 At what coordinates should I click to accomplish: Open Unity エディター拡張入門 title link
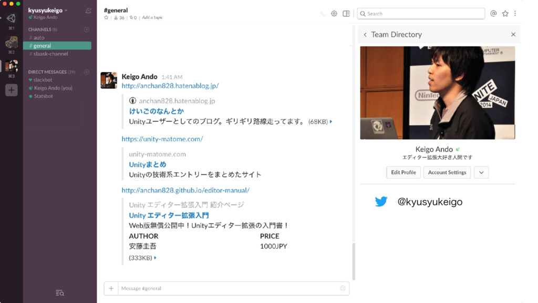tap(169, 215)
